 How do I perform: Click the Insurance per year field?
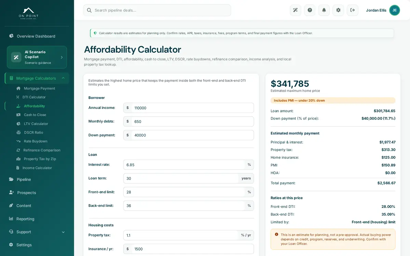click(x=189, y=249)
